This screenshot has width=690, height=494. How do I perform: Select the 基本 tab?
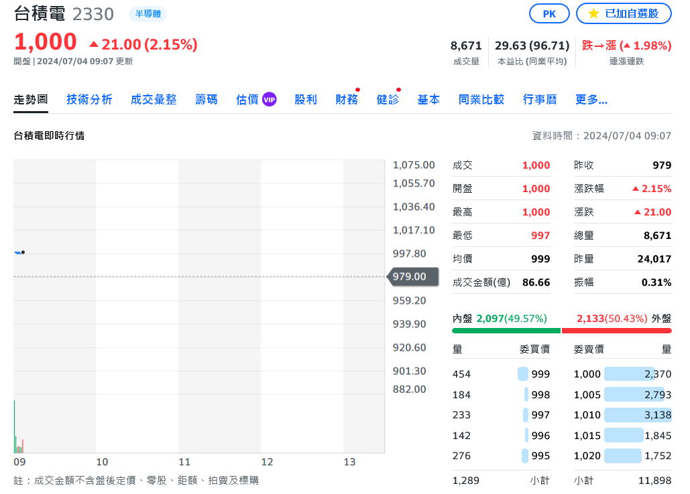click(x=428, y=100)
